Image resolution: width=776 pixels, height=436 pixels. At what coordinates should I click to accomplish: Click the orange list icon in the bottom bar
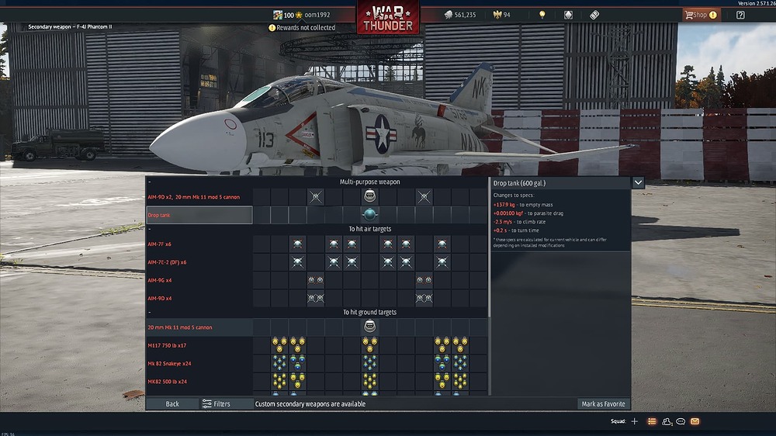point(652,421)
